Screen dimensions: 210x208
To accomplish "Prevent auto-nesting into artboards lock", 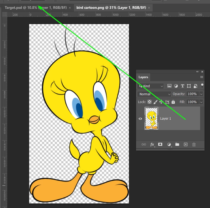I will point(167,102).
